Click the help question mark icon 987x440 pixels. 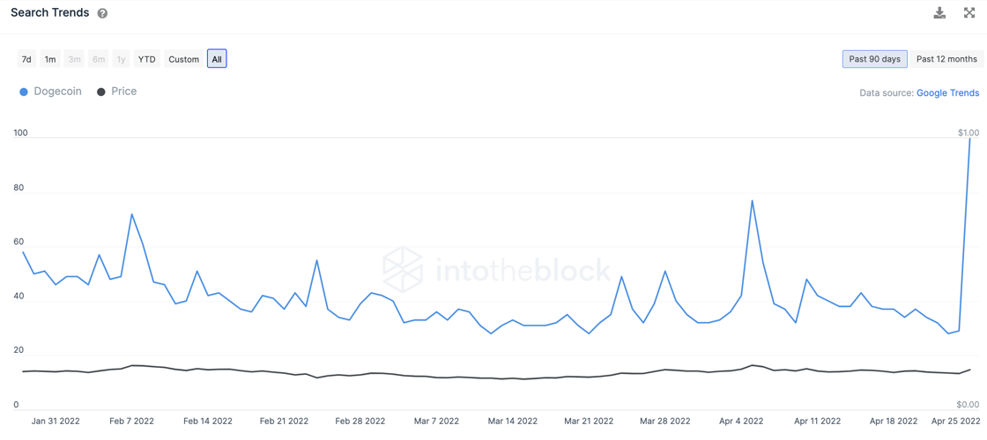[102, 13]
